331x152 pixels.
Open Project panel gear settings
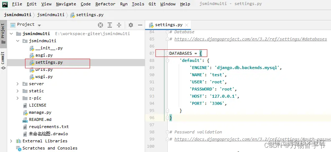pyautogui.click(x=131, y=25)
